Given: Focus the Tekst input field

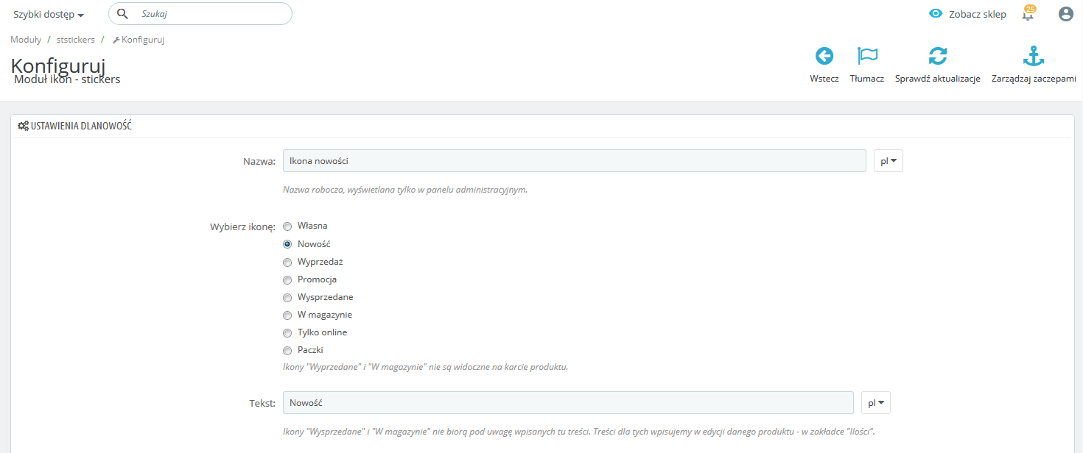Looking at the screenshot, I should click(568, 403).
